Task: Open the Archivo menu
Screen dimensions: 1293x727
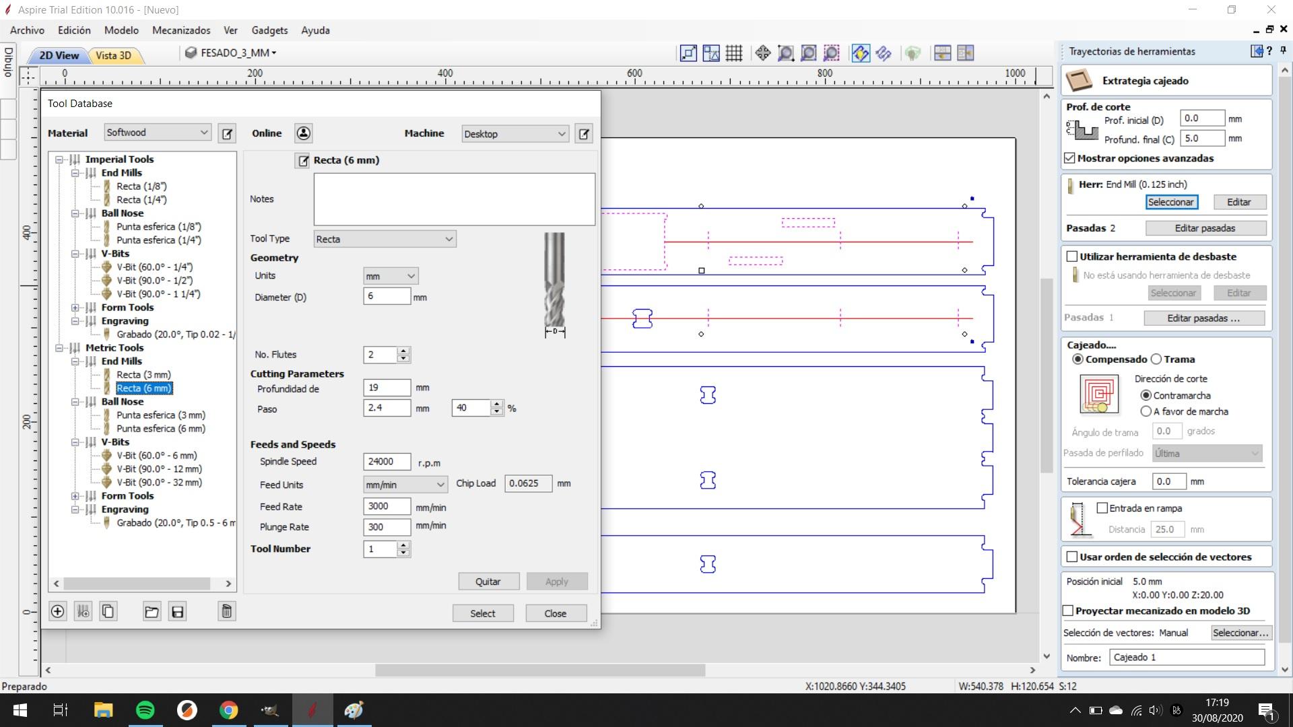Action: pyautogui.click(x=27, y=30)
